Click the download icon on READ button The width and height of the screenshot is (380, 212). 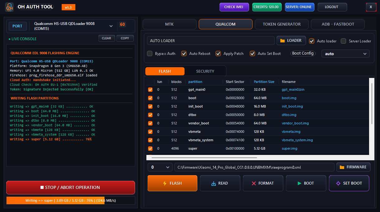click(214, 183)
